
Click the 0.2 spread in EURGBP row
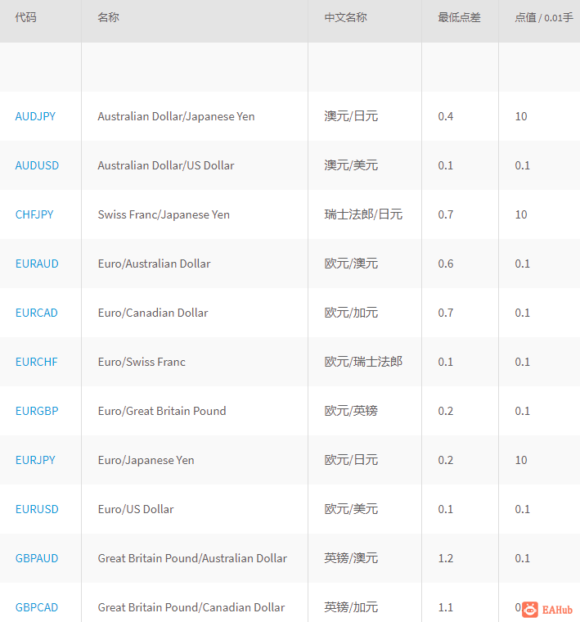[x=446, y=411]
